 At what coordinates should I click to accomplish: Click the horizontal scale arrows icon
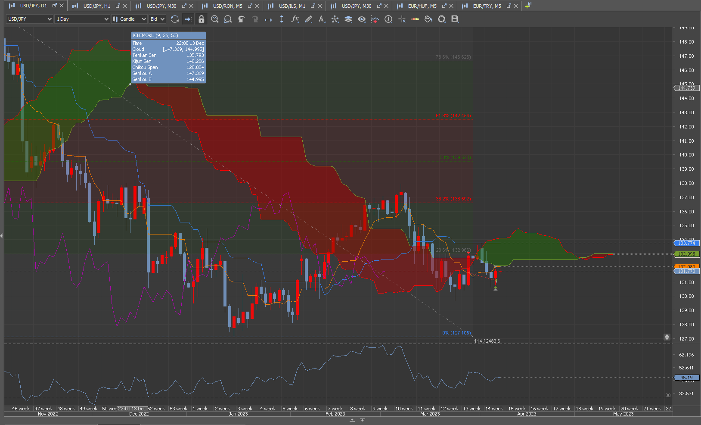tap(268, 19)
